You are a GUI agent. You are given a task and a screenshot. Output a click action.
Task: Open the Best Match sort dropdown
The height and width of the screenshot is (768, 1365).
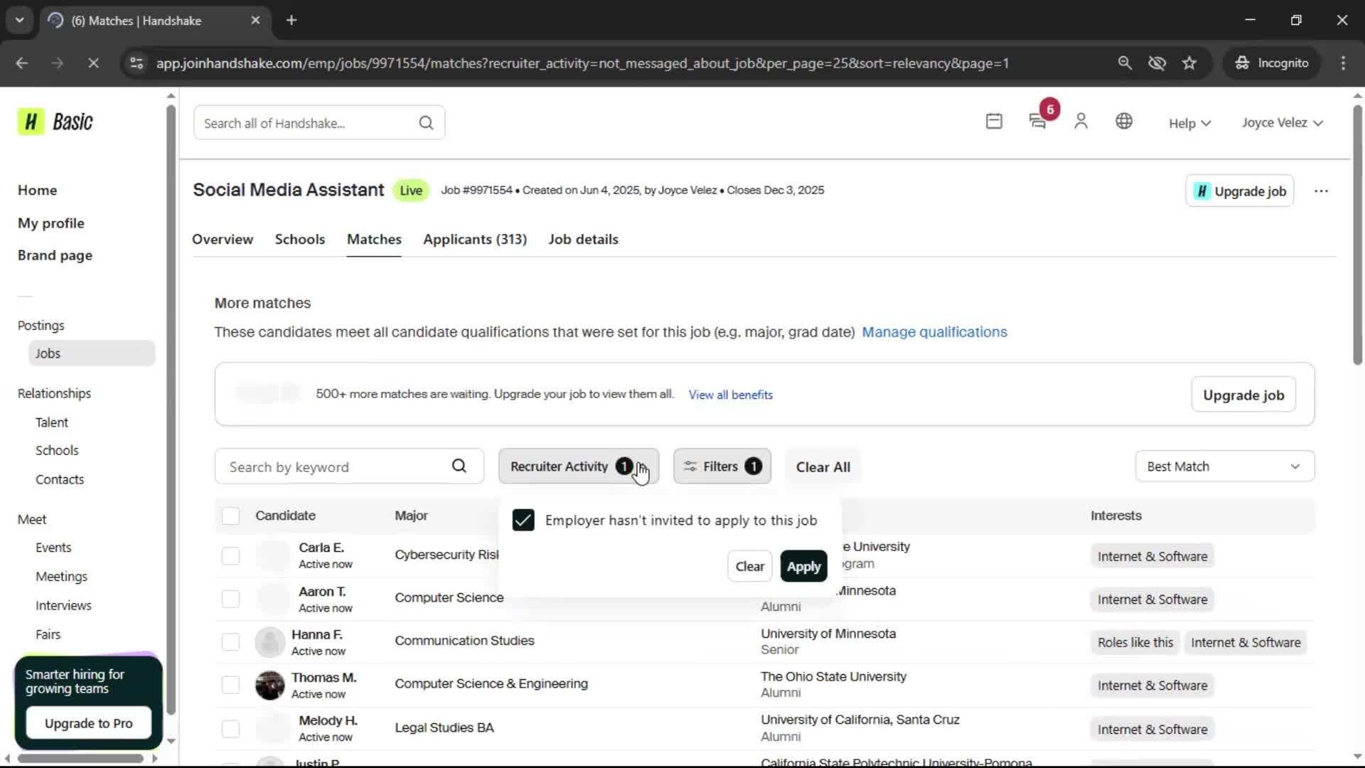1224,466
